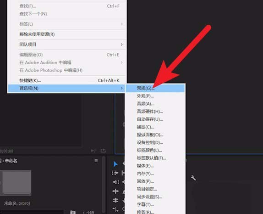The width and height of the screenshot is (263, 214).
Task: Open 操纵面板(O)... preferences
Action: tap(155, 135)
